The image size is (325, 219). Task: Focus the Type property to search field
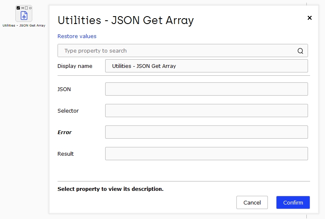click(183, 51)
